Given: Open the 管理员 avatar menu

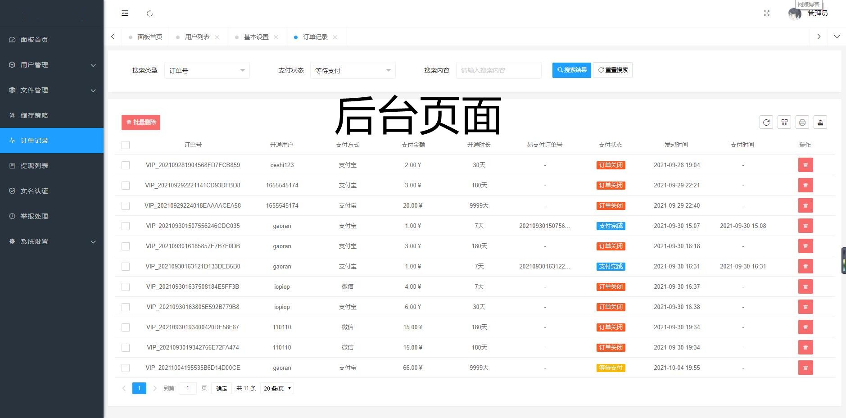Looking at the screenshot, I should tap(809, 14).
